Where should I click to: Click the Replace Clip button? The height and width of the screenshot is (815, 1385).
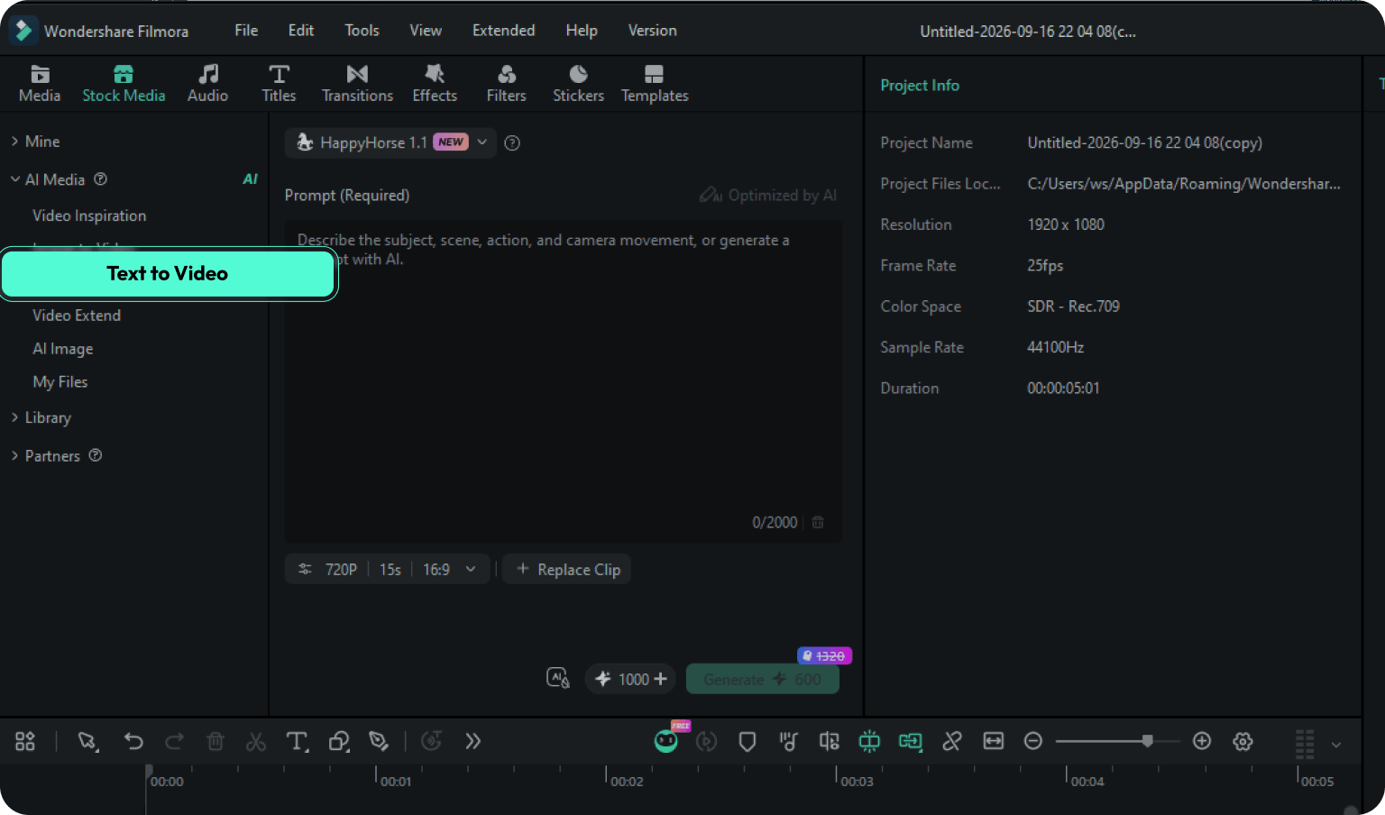[568, 570]
